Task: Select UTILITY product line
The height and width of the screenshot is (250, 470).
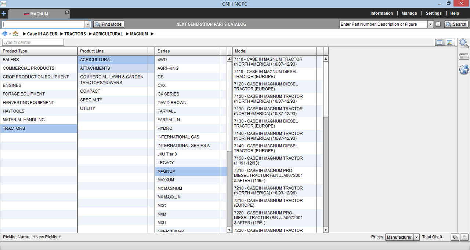Action: click(116, 109)
